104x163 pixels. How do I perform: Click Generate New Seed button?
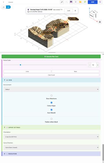click(x=51, y=56)
